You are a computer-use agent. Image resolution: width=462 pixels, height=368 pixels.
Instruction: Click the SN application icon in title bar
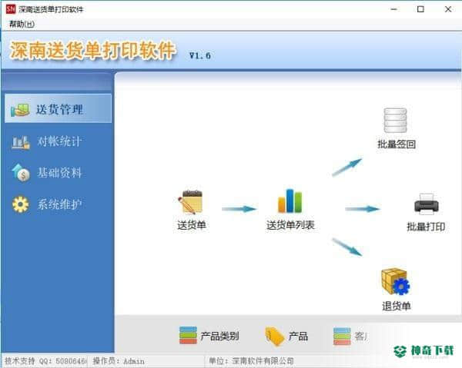(11, 9)
